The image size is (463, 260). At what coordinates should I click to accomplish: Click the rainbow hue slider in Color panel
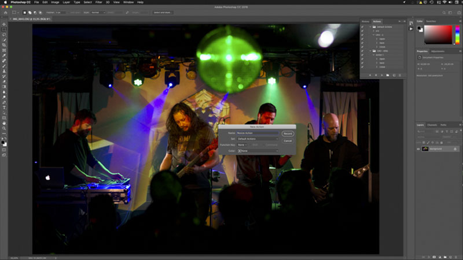pos(457,35)
